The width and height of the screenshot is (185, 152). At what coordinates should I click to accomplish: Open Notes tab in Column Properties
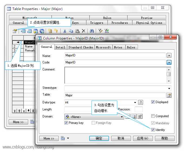(x=118, y=47)
